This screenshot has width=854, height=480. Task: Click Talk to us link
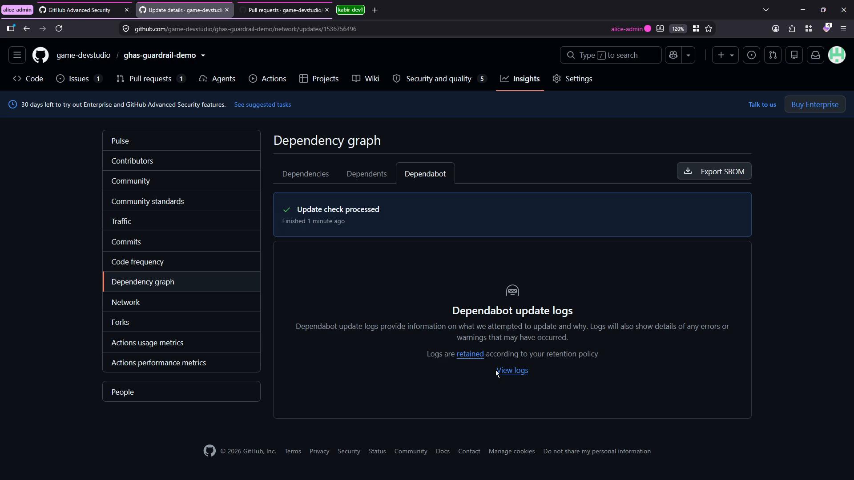tap(762, 104)
